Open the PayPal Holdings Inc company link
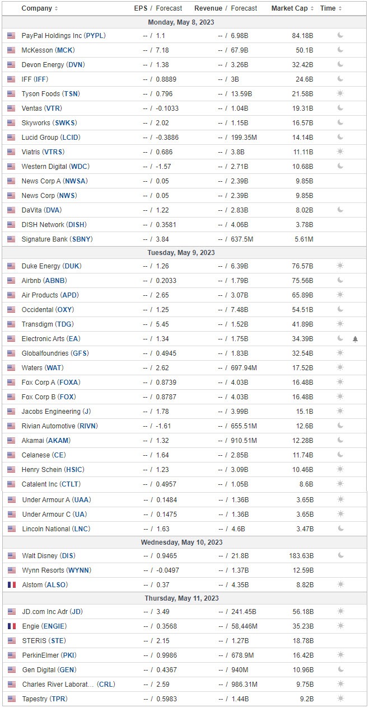This screenshot has width=369, height=708. 63,35
